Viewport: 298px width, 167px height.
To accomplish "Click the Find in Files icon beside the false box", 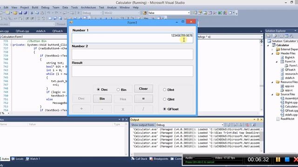I will tap(145, 13).
